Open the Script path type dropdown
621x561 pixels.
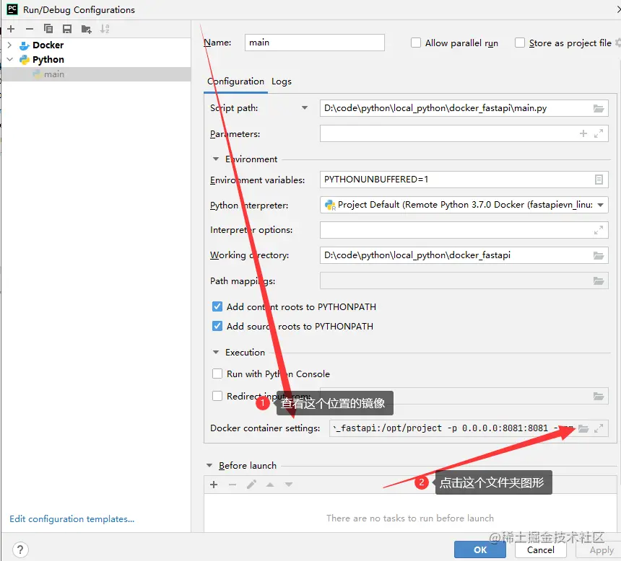tap(305, 108)
